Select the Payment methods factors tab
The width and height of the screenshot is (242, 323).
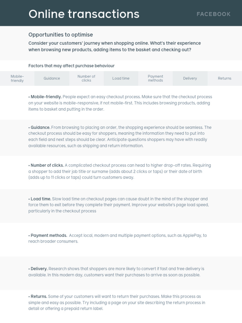click(x=155, y=79)
